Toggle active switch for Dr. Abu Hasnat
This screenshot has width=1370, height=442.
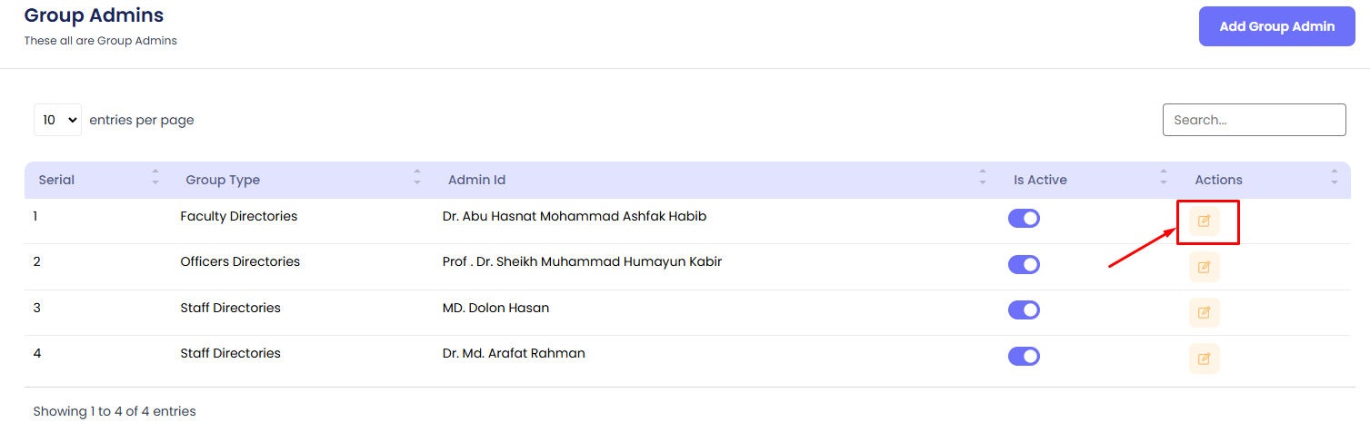[x=1024, y=219]
